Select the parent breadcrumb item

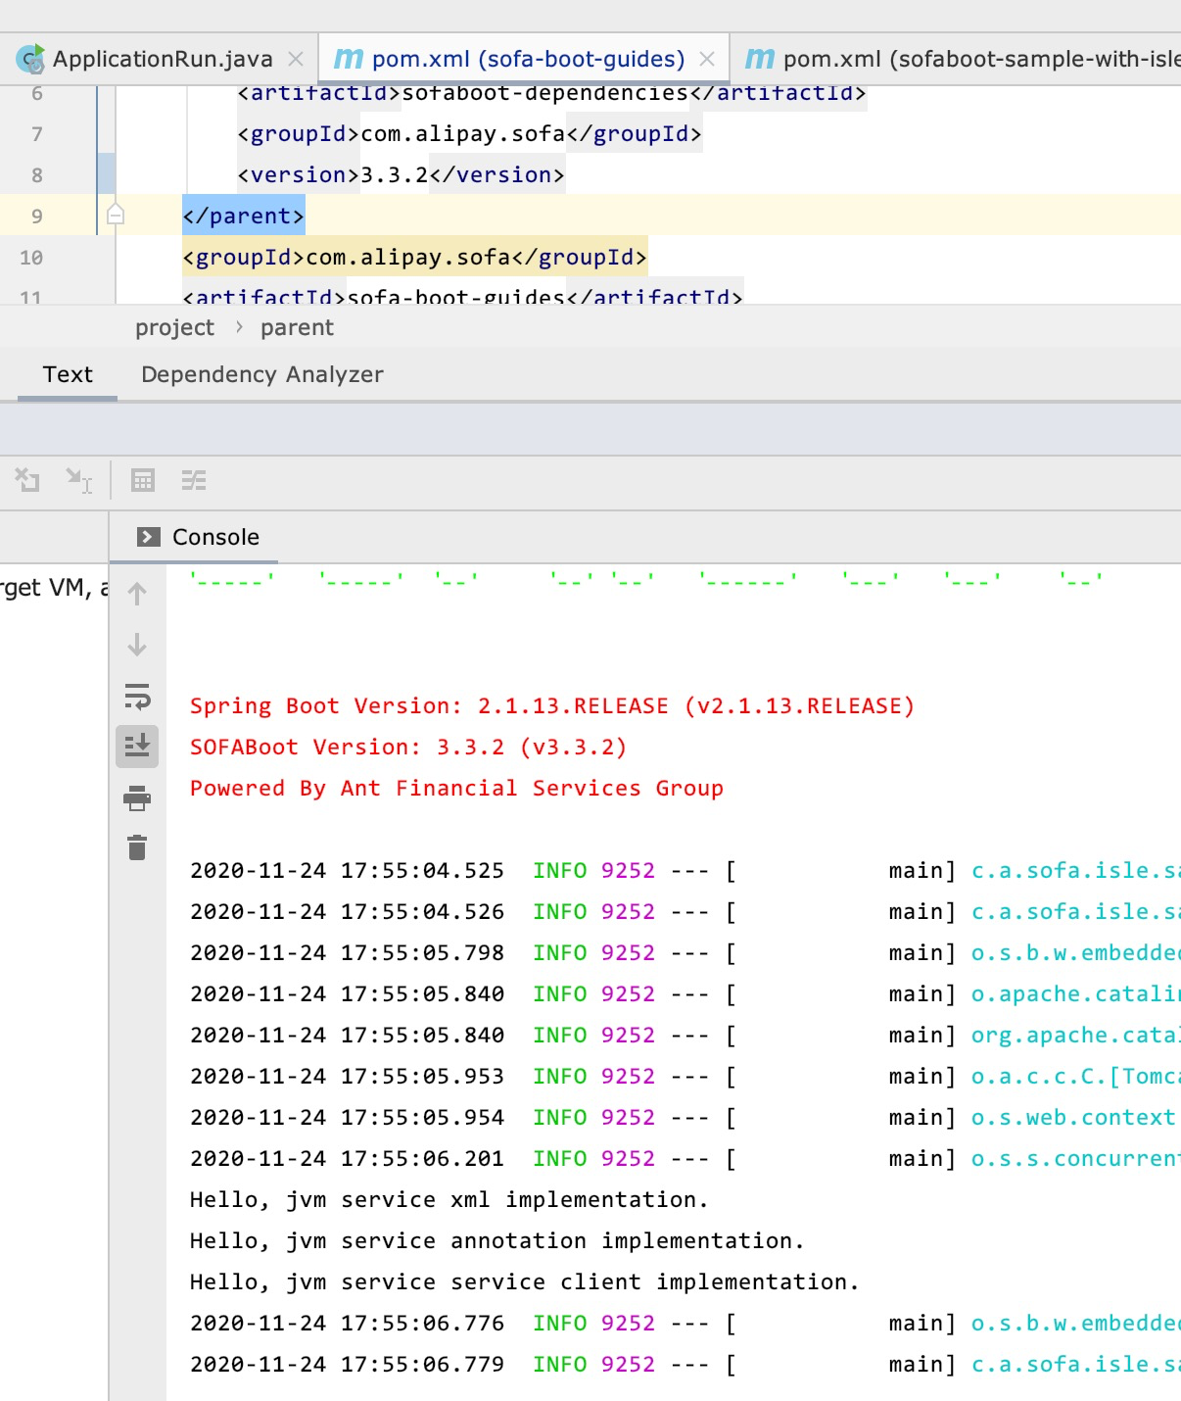pos(297,327)
